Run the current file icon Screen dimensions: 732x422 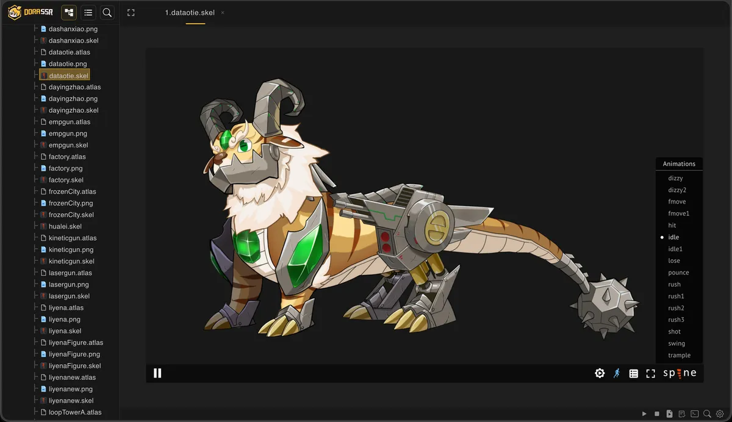[x=670, y=413]
